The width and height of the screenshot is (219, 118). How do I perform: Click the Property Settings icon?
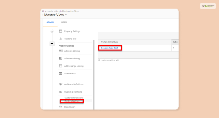(61, 31)
